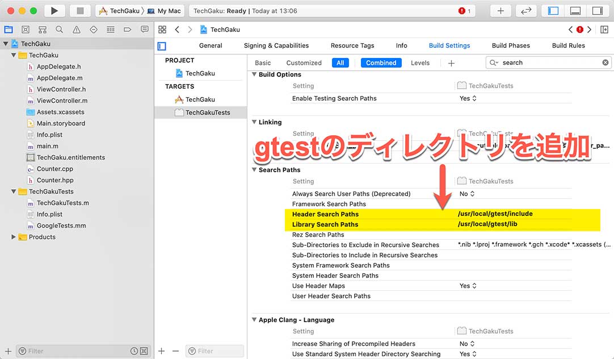This screenshot has width=614, height=359.
Task: Clear the build settings search text
Action: tap(605, 62)
